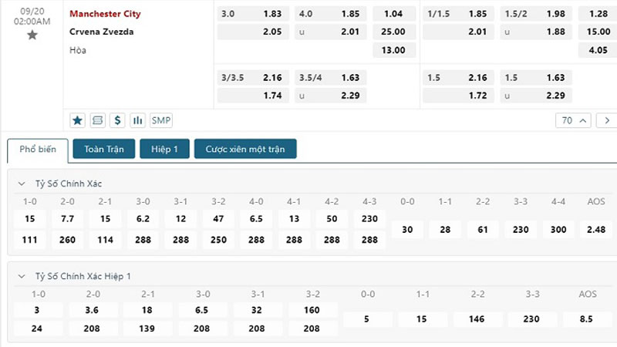Click the blue star icon in toolbar
617x347 pixels.
click(78, 120)
